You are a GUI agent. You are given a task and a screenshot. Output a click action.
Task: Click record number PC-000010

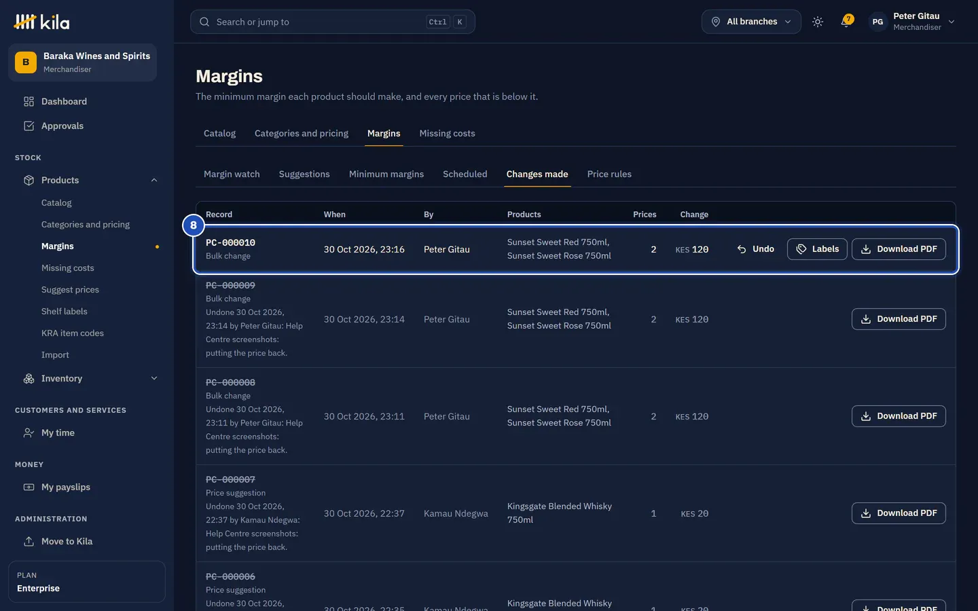[230, 243]
